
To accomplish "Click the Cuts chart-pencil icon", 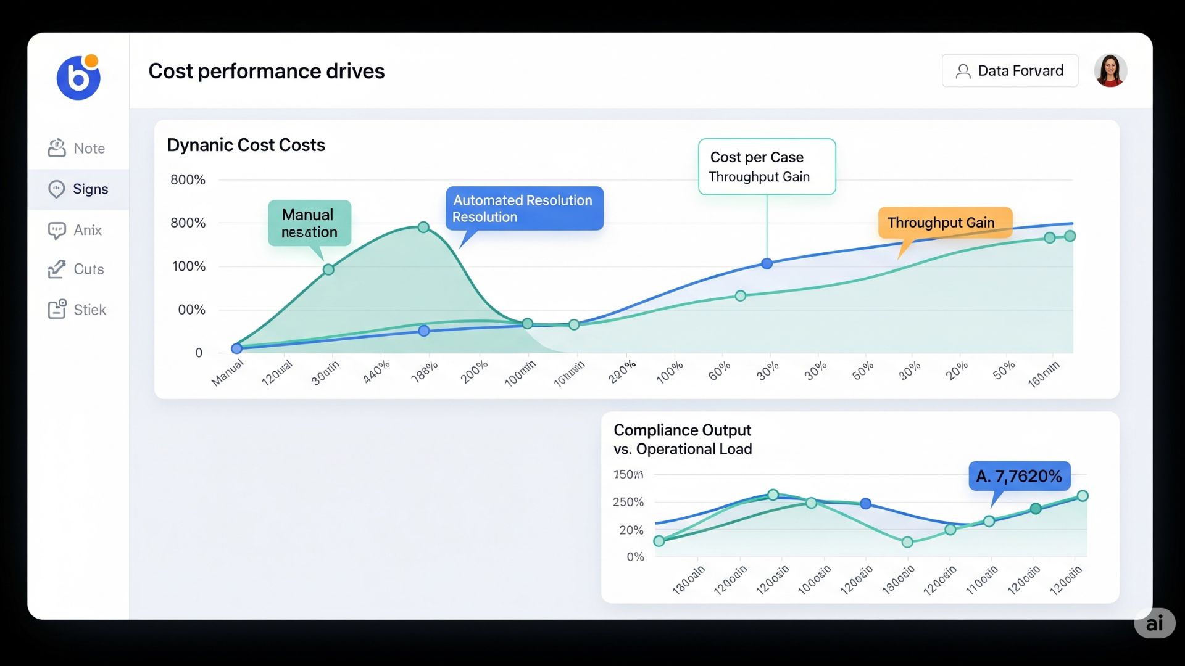I will tap(57, 269).
